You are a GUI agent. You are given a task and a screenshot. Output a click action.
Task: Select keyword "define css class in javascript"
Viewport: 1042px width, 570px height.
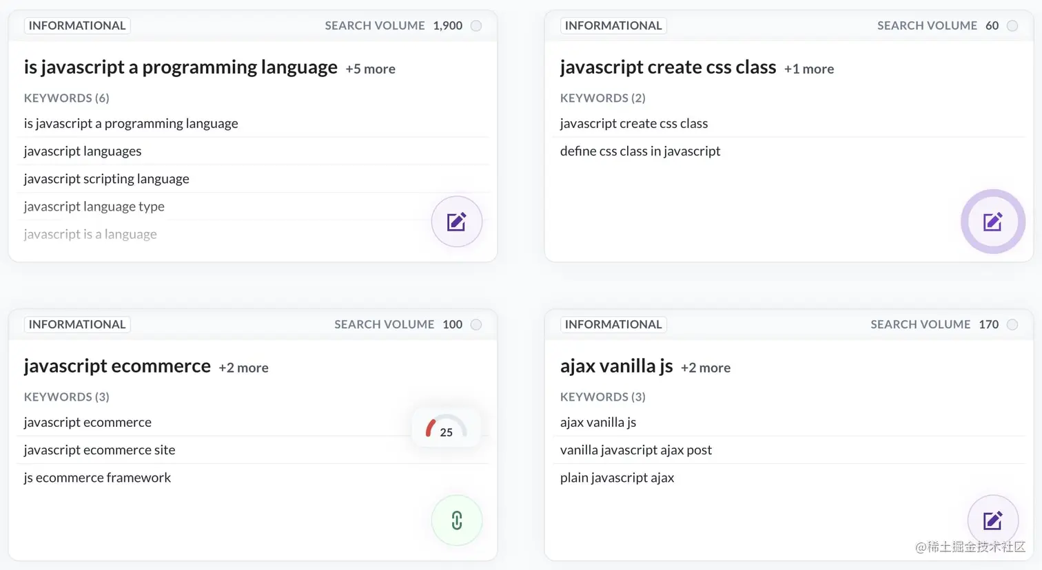pyautogui.click(x=640, y=151)
